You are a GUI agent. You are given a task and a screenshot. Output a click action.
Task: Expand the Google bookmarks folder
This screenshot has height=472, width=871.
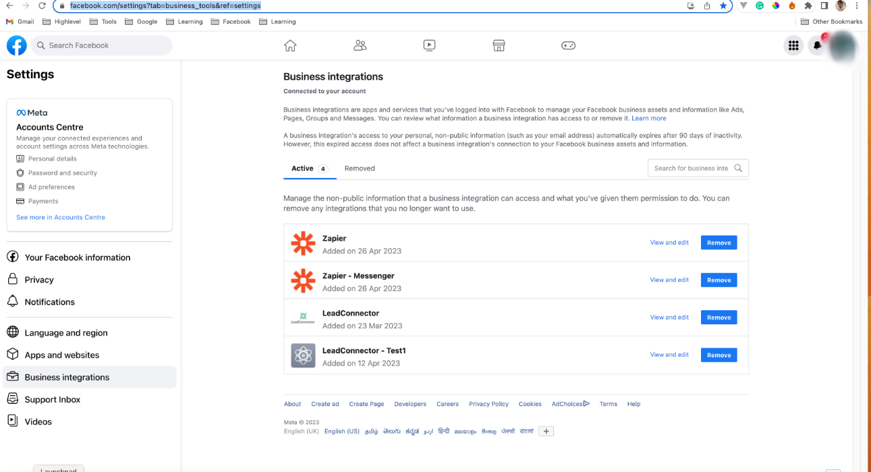pos(140,22)
